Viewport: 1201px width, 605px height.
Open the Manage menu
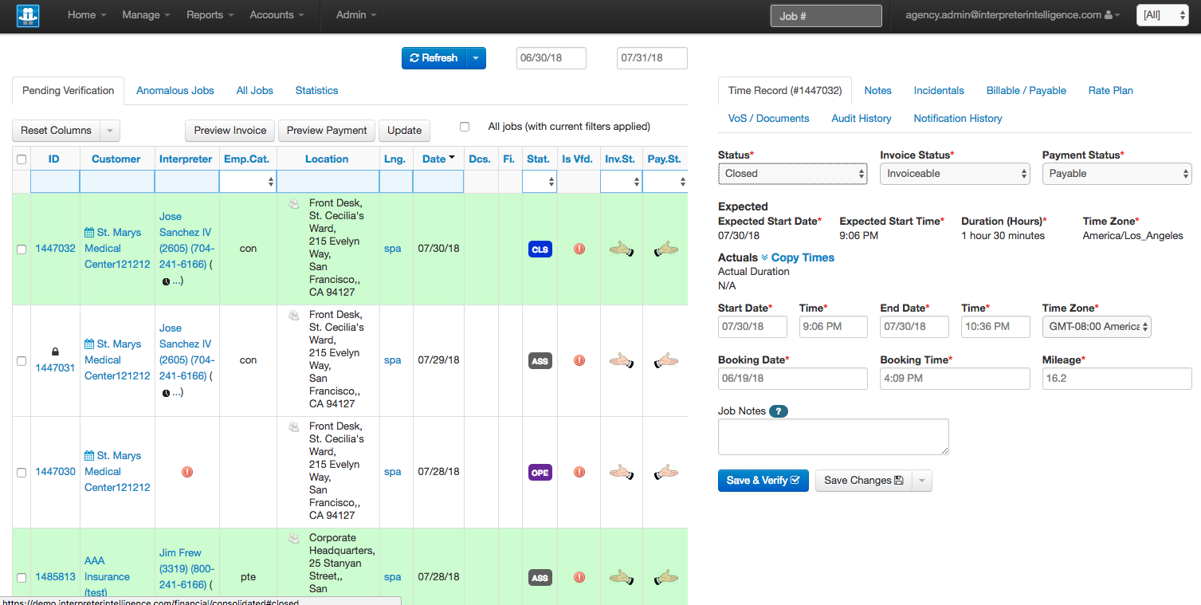[146, 15]
